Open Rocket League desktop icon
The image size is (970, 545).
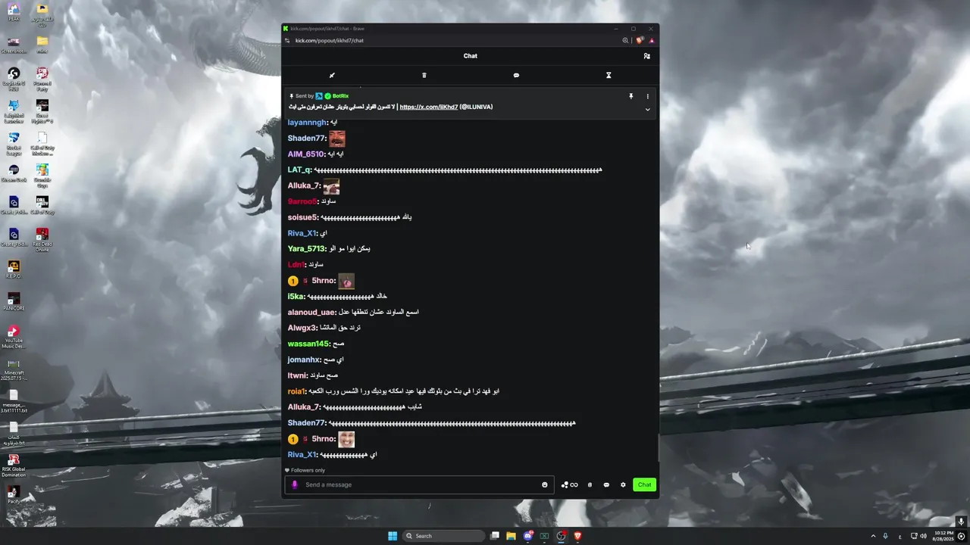tap(14, 144)
